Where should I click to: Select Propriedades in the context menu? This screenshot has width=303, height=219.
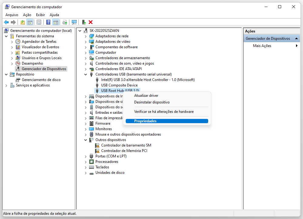tap(145, 121)
